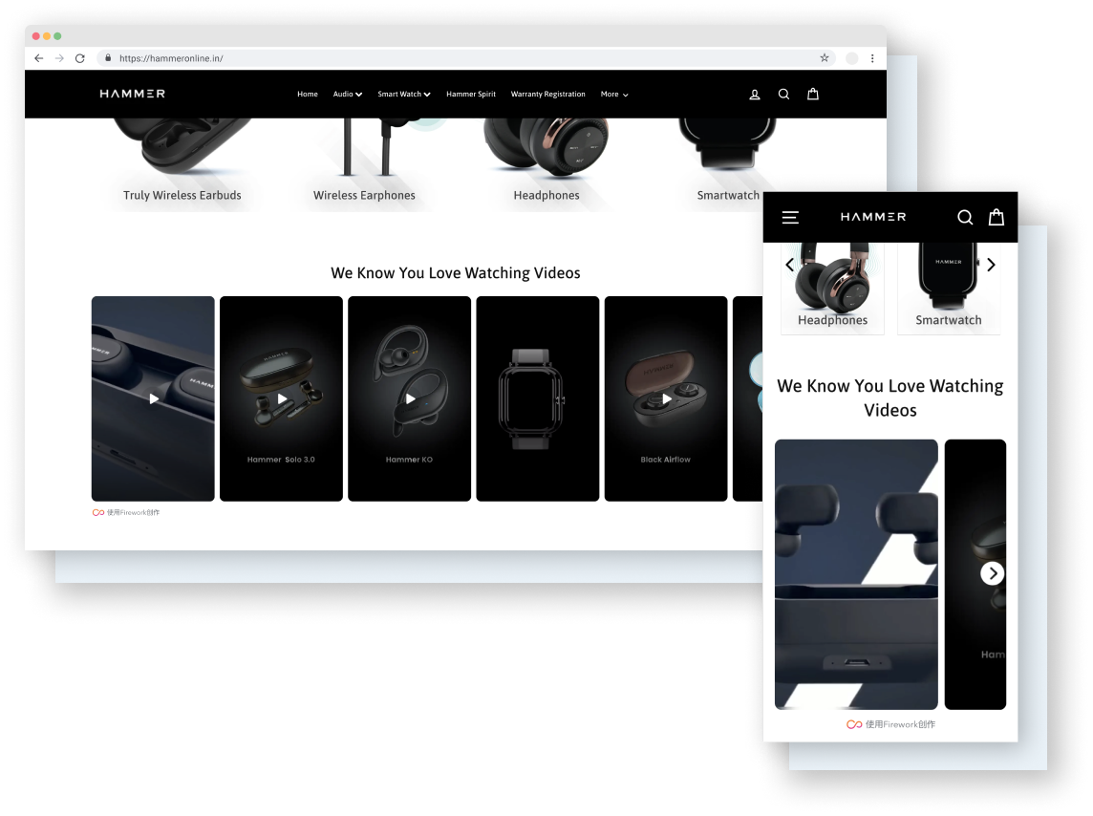Click the green maximize window button

58,36
